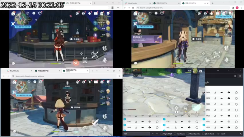The width and height of the screenshot is (244, 137).
Task: Focus the Search with Google or enter address field
Action: (x=64, y=76)
